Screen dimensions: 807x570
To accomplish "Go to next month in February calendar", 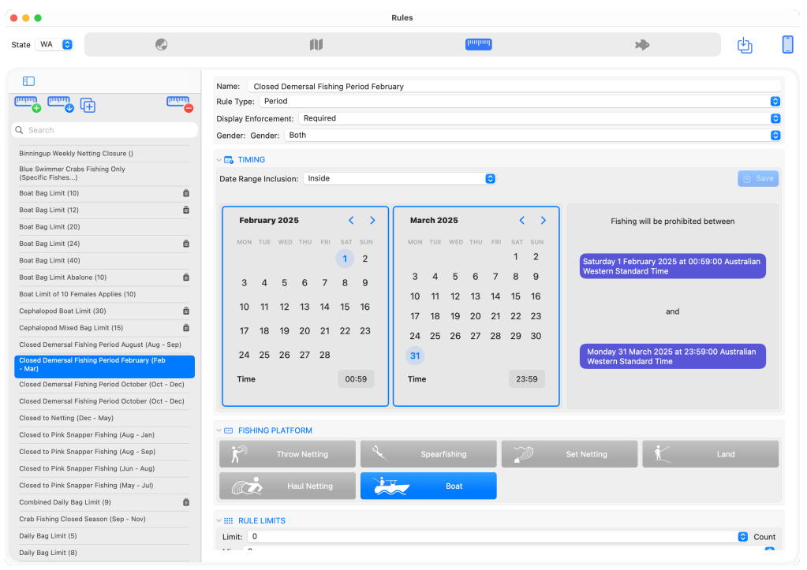I will (372, 221).
